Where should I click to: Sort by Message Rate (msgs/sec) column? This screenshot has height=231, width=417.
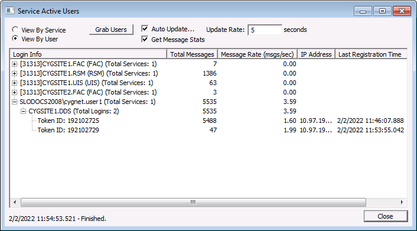[257, 54]
